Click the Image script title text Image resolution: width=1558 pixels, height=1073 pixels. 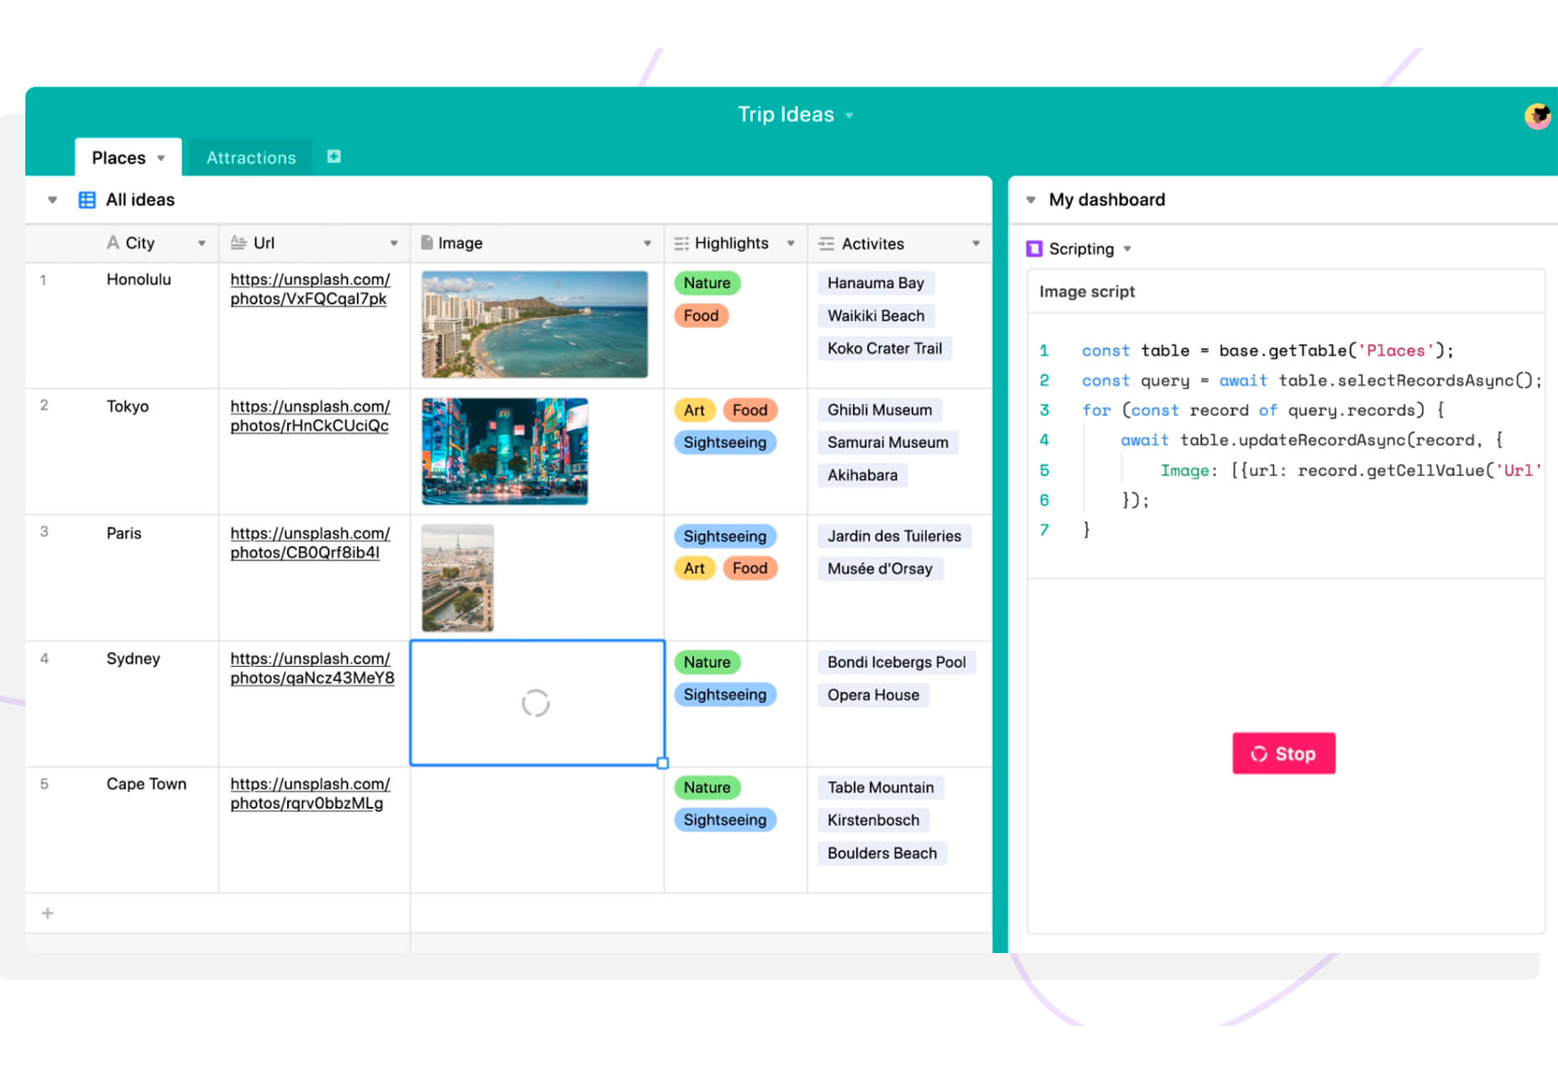[1086, 291]
